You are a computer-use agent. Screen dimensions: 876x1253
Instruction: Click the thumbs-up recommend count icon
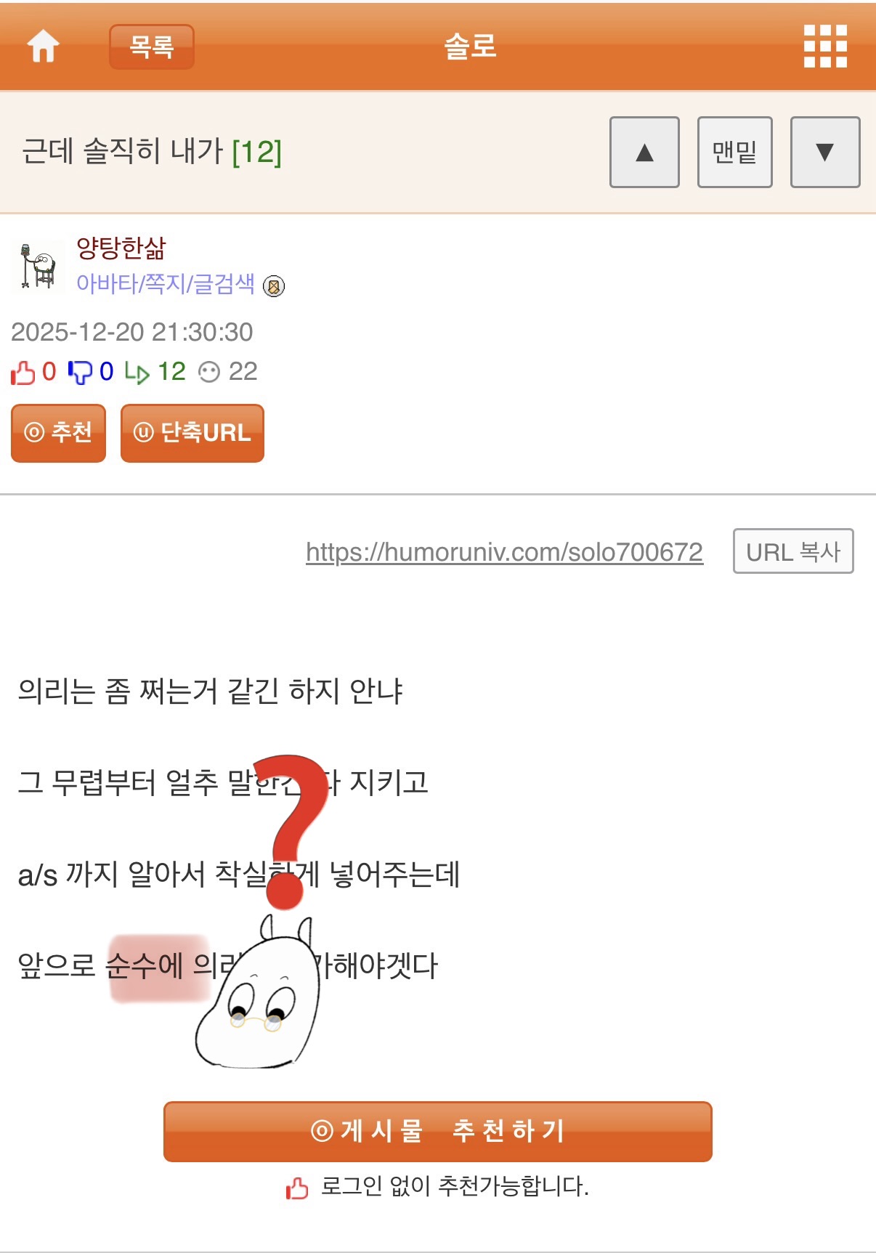pos(23,373)
